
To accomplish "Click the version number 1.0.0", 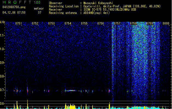I will [x=37, y=2].
